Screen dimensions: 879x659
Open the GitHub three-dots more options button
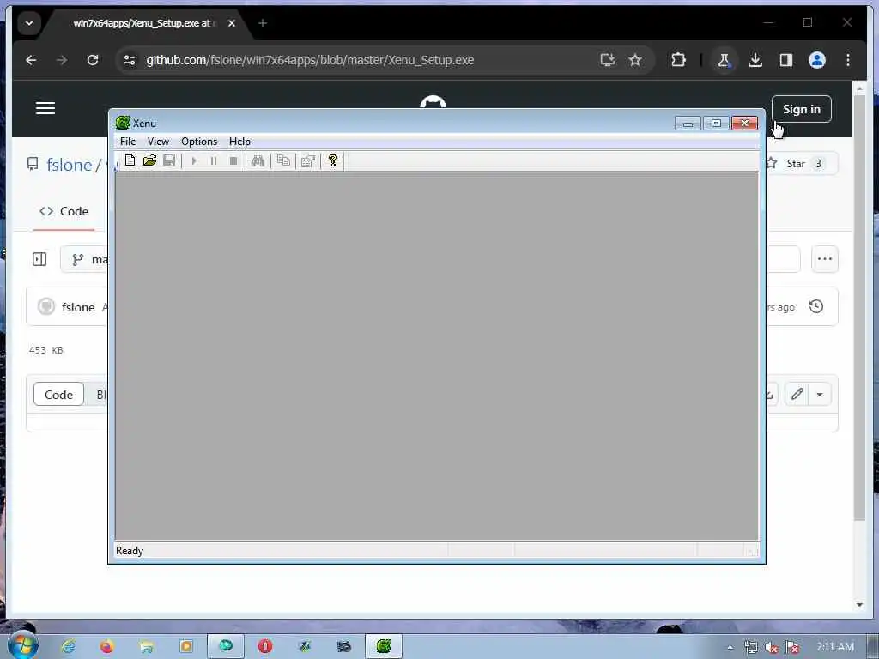click(x=825, y=259)
